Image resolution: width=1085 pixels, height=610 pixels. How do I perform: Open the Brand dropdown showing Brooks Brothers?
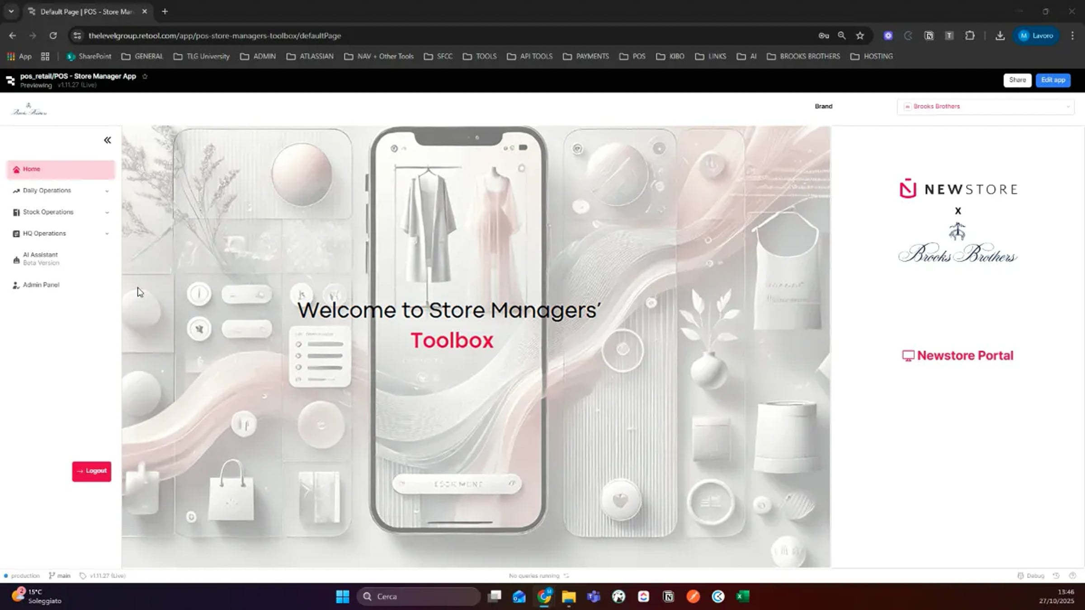coord(986,107)
